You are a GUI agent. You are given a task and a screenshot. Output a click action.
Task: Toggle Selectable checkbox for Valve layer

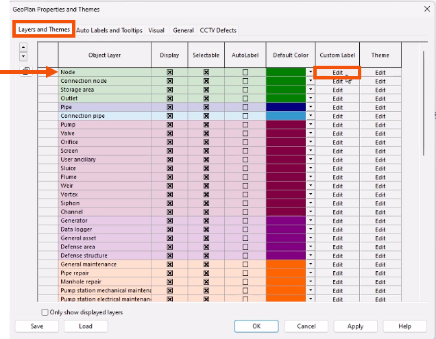[206, 134]
